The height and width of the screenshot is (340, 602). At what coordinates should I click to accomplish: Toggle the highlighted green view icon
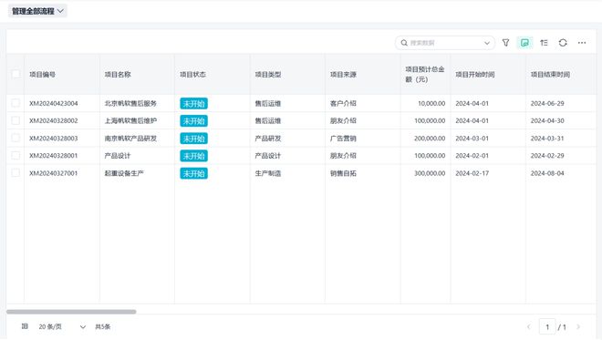click(524, 43)
